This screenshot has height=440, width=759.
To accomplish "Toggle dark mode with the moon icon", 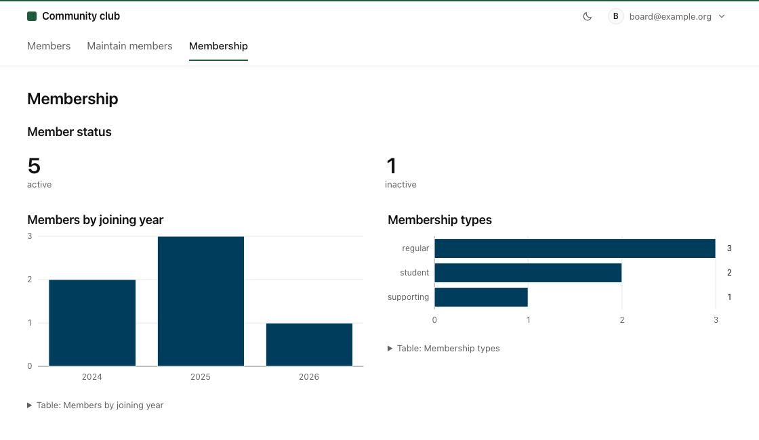I will click(587, 16).
